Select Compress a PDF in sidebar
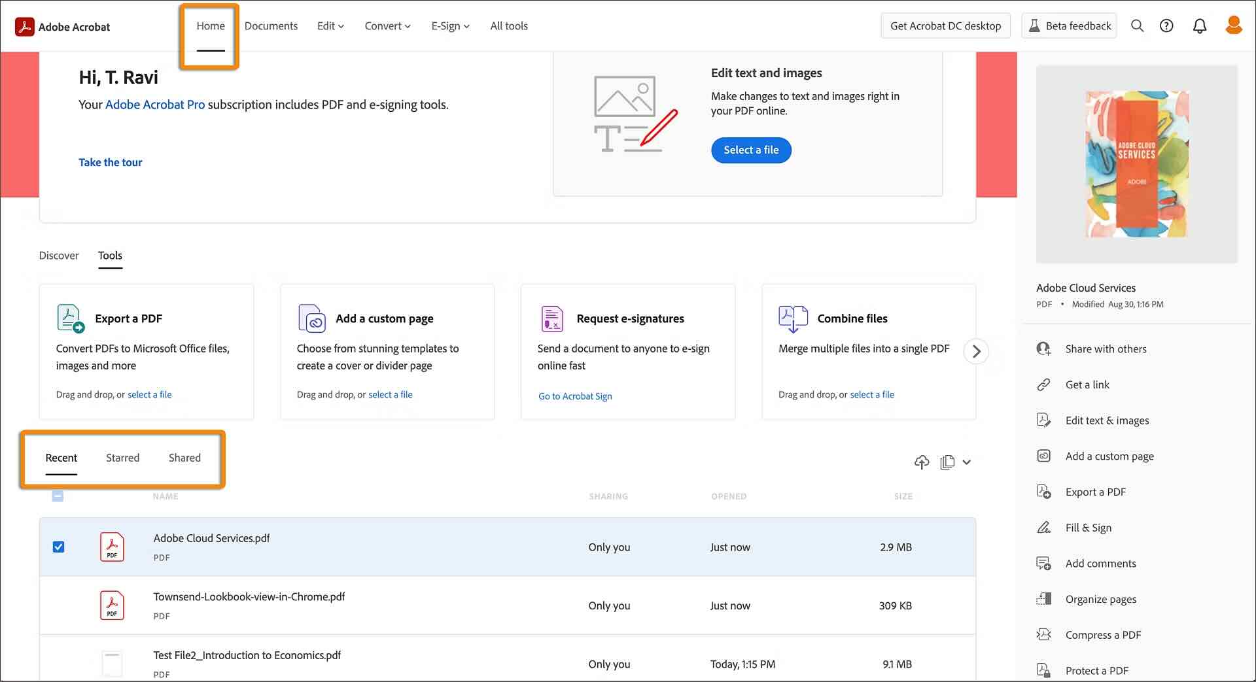The height and width of the screenshot is (682, 1256). pyautogui.click(x=1105, y=634)
